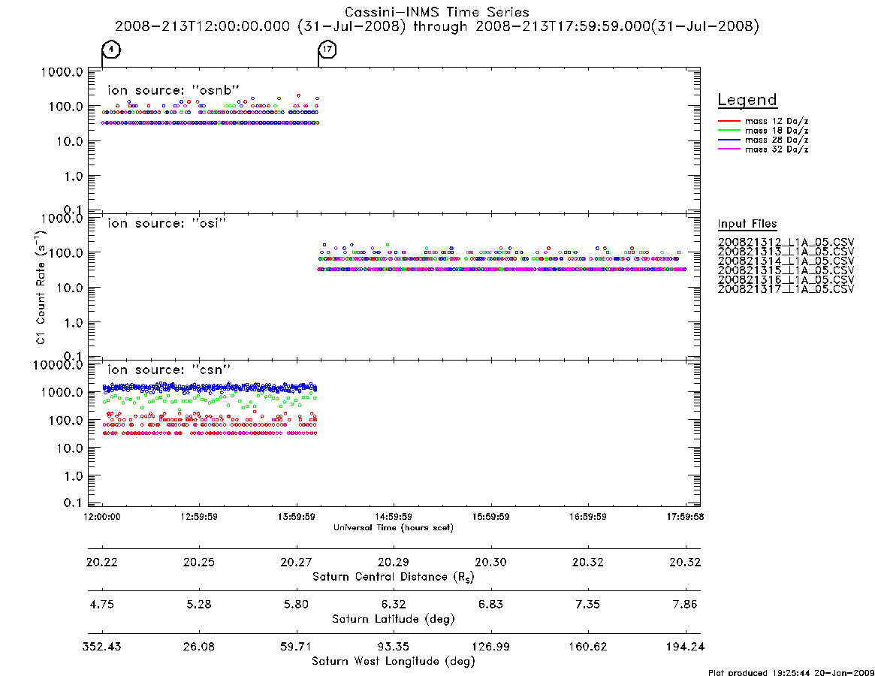
Task: Select the 'Input Files' heading
Action: click(747, 224)
